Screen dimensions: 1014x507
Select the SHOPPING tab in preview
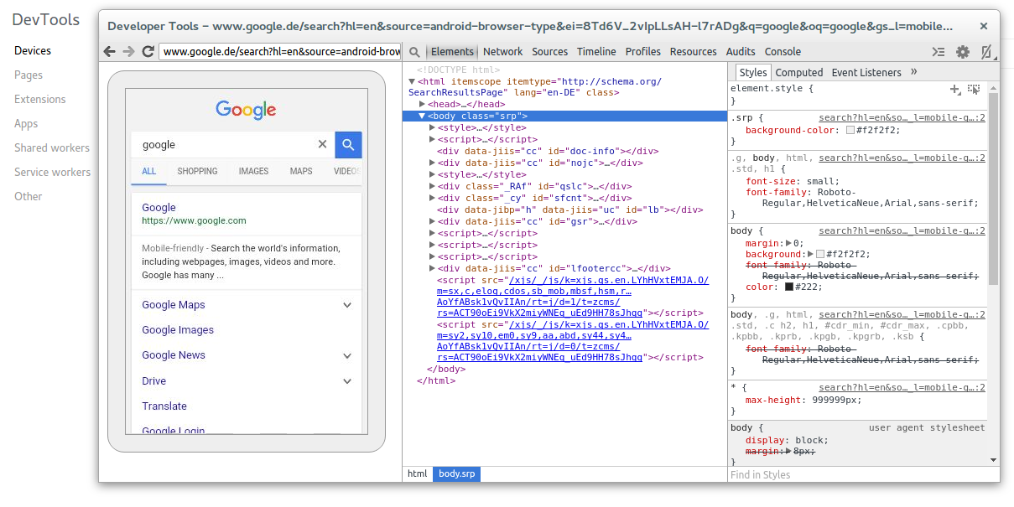click(x=197, y=171)
